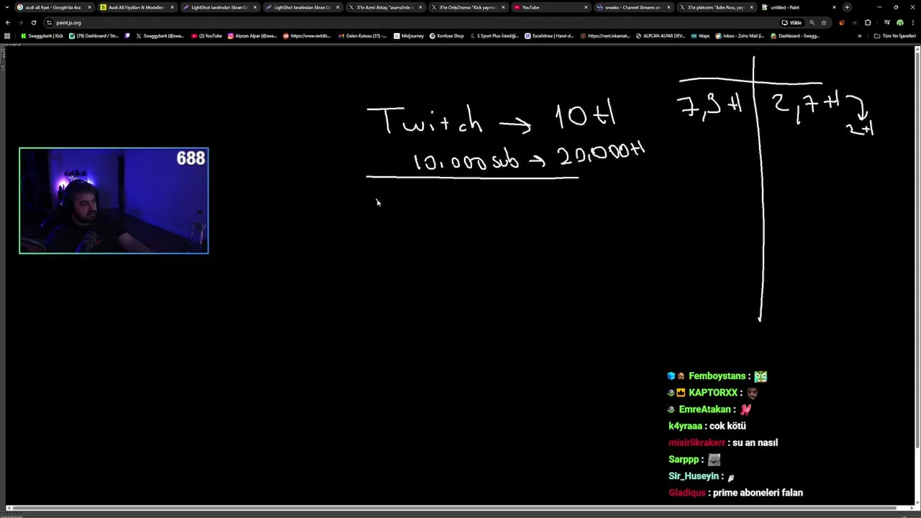Open the site information icon in address bar
921x518 pixels.
click(49, 22)
